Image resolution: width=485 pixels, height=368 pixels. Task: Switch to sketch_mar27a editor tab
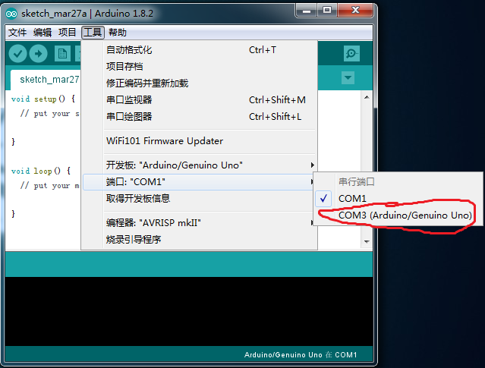pos(46,80)
